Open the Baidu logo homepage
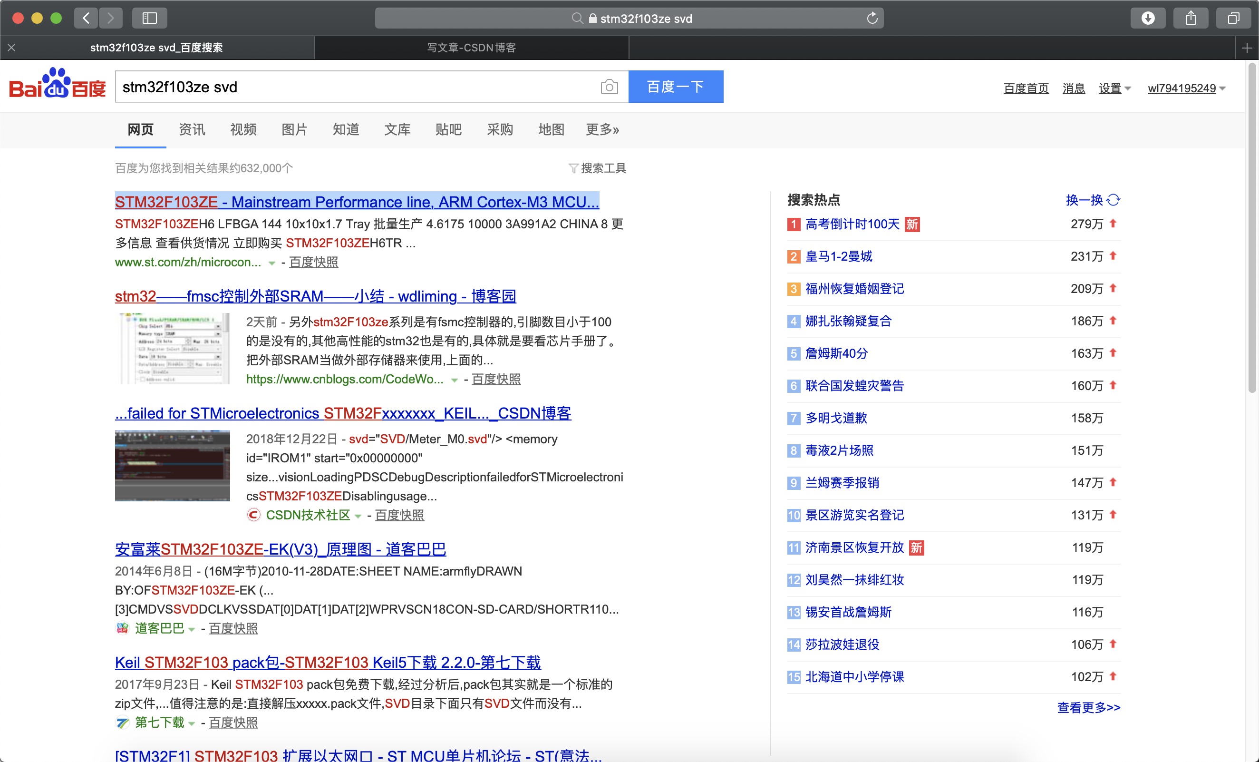The image size is (1259, 762). [x=57, y=83]
